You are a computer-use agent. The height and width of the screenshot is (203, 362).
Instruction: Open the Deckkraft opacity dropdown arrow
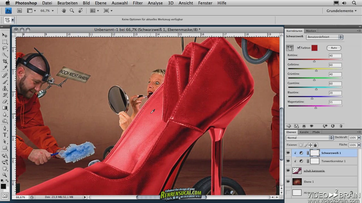pos(359,138)
